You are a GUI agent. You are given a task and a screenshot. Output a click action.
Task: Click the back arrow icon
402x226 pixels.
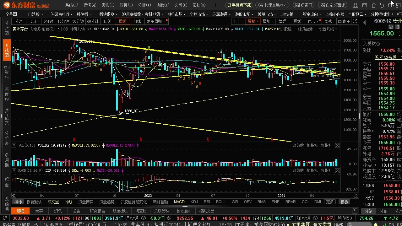pos(382,5)
